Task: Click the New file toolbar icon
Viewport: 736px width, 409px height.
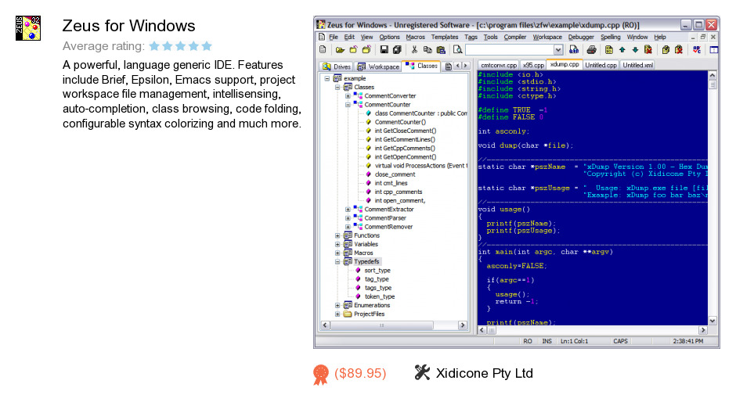Action: tap(323, 49)
